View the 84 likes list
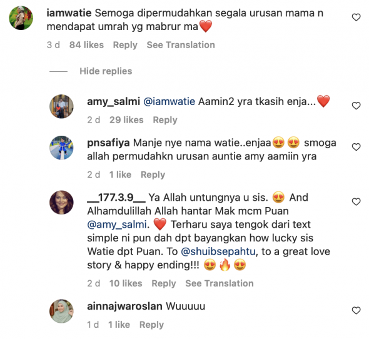 (86, 45)
